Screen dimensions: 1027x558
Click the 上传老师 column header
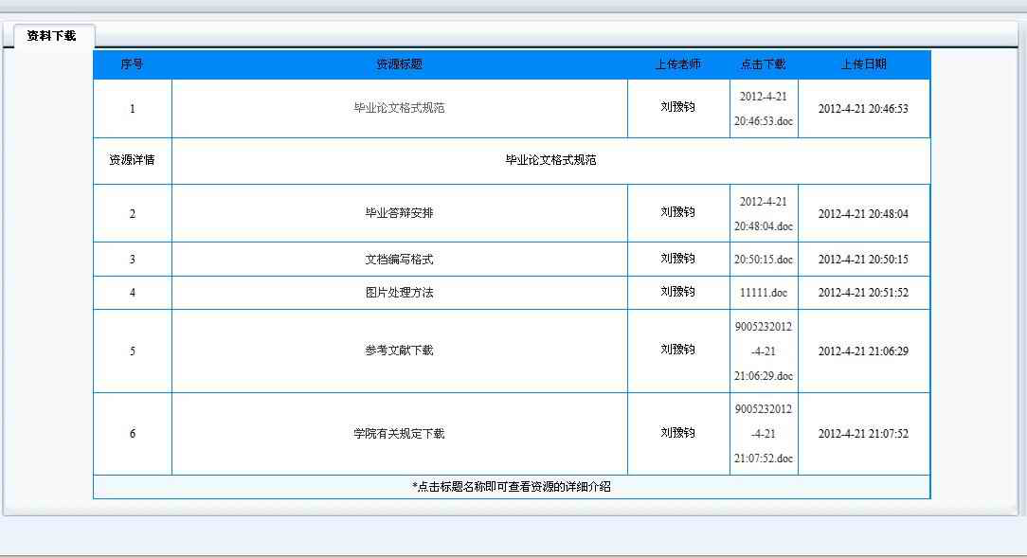coord(677,64)
